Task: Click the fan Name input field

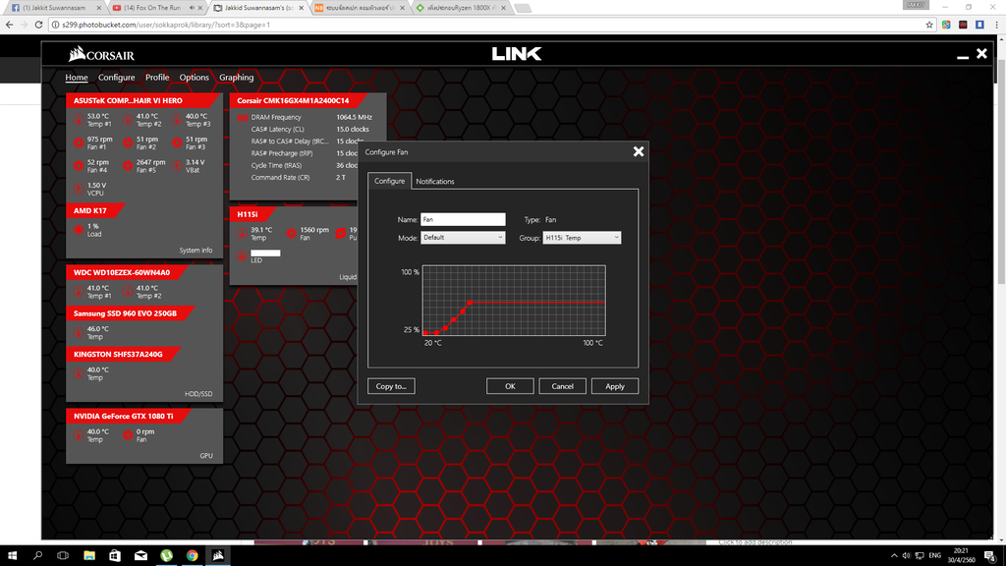Action: (463, 219)
